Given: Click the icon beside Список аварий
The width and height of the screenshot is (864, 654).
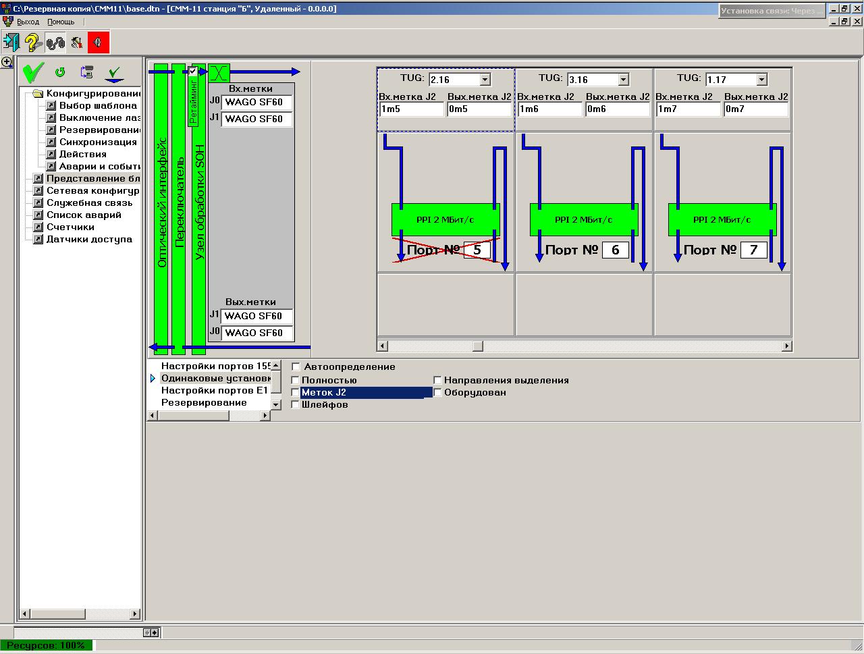Looking at the screenshot, I should [x=38, y=215].
